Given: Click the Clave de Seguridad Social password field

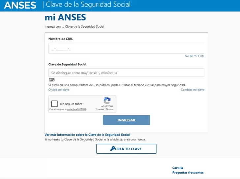Looking at the screenshot, I should (126, 73).
